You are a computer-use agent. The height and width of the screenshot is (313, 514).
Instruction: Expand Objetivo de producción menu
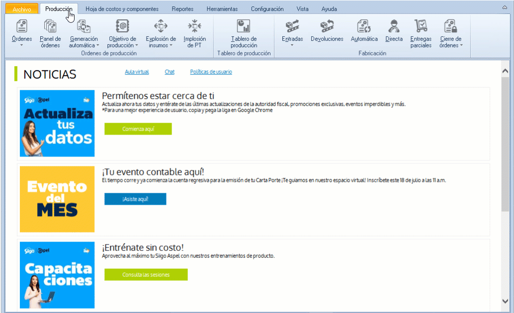[122, 42]
